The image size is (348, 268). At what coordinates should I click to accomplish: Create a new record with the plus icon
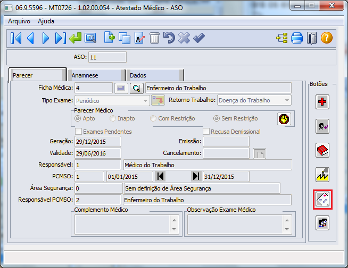(x=109, y=38)
